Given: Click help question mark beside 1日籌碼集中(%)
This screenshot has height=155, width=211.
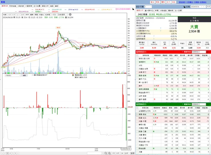Looking at the screenshot, I should tap(161, 31).
